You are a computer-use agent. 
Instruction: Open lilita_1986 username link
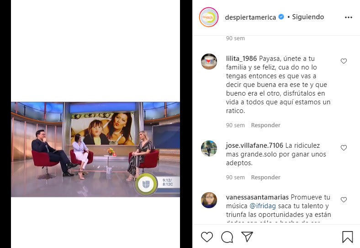point(241,59)
